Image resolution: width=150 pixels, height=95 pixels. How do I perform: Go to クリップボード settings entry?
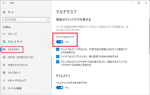14,73
